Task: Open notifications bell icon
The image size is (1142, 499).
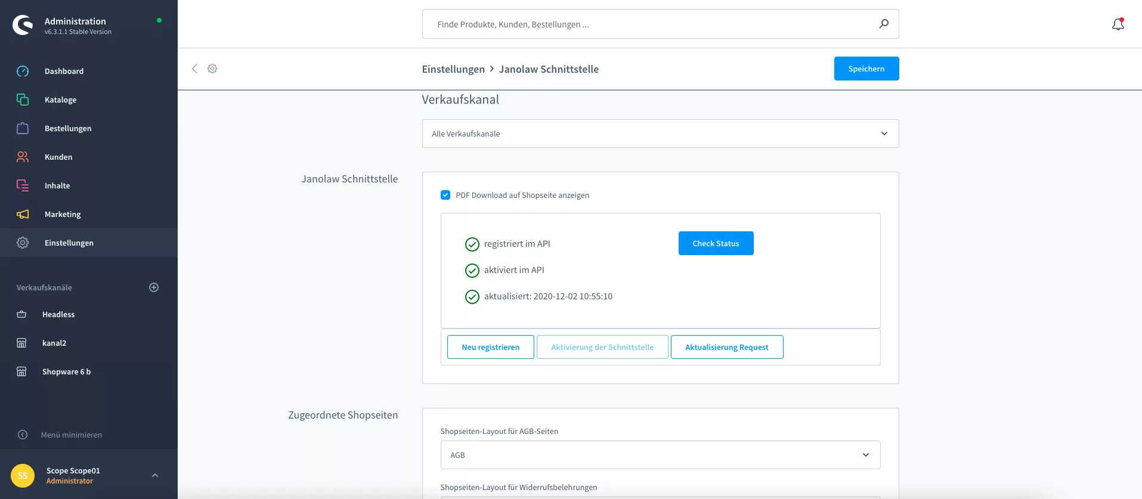Action: [1118, 24]
